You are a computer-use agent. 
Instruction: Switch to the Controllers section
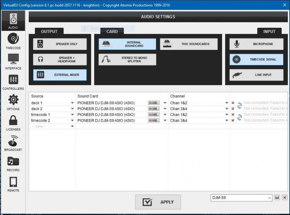tap(13, 82)
